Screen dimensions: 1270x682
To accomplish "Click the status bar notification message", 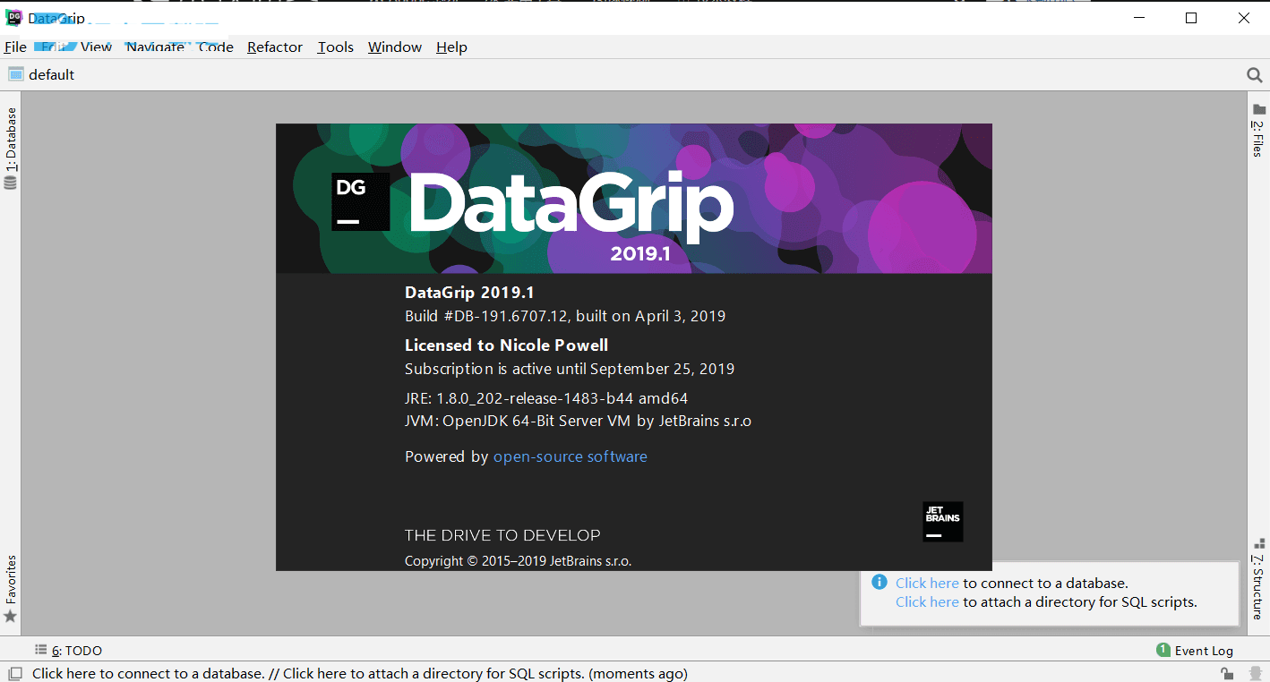I will (x=360, y=674).
